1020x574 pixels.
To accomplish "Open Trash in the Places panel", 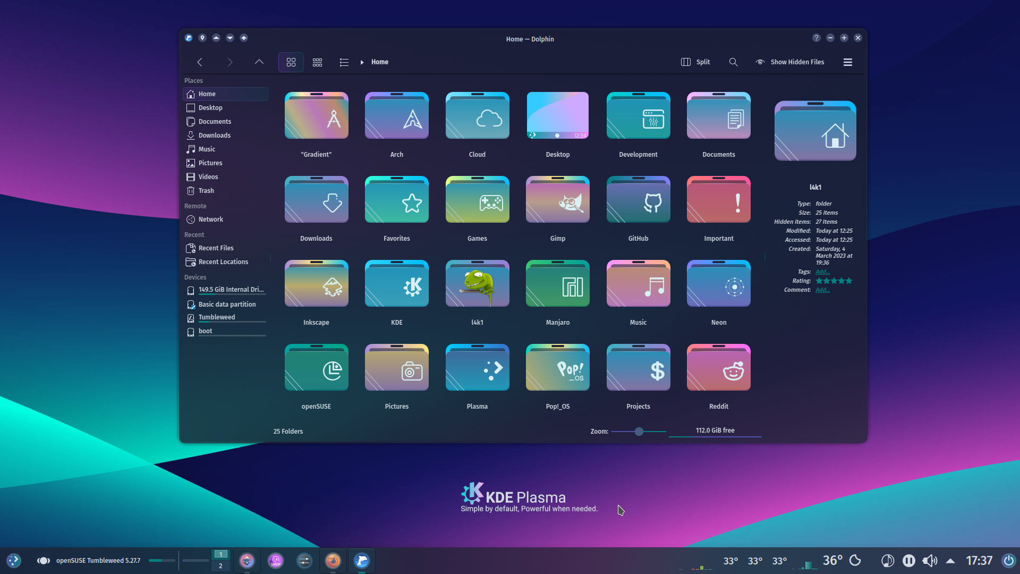I will click(x=226, y=191).
